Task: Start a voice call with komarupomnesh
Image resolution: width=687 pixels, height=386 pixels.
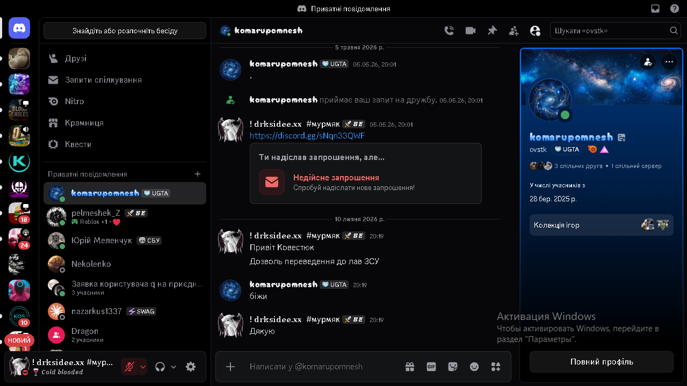Action: tap(449, 31)
